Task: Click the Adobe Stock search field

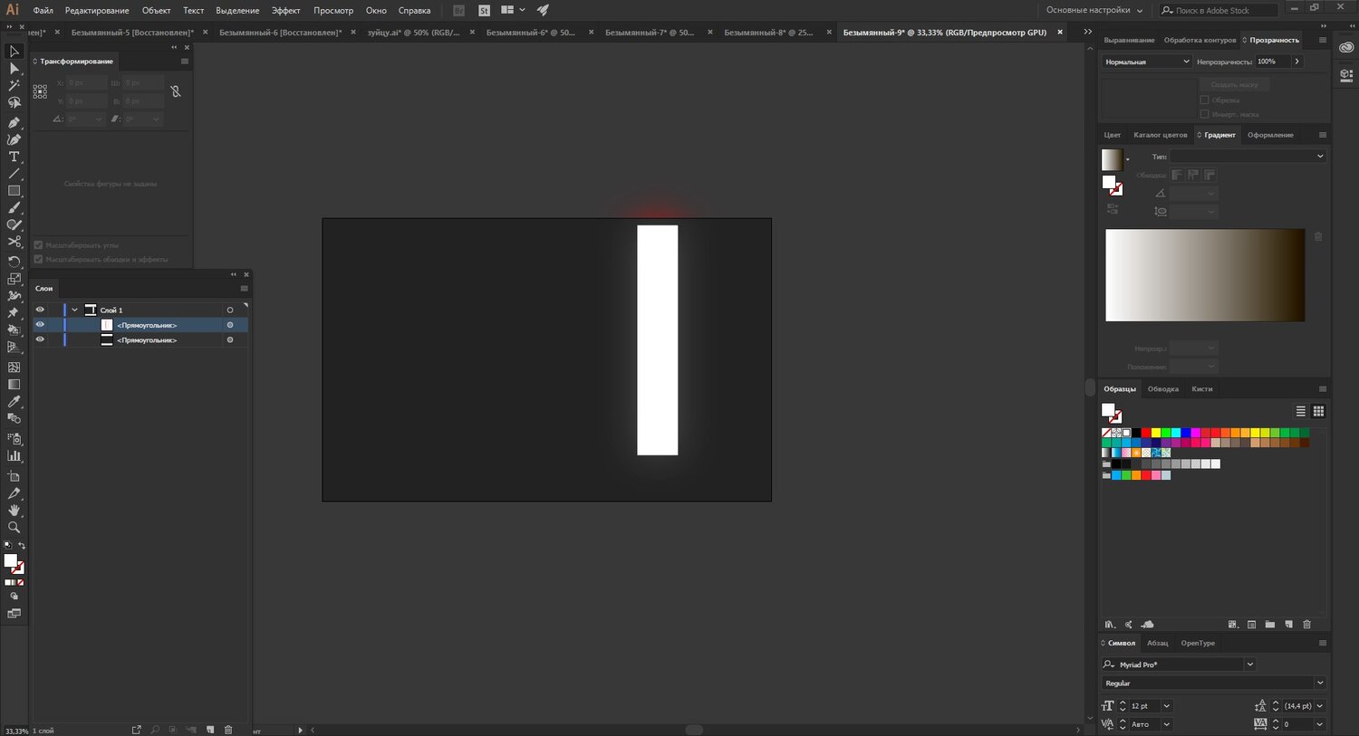Action: pyautogui.click(x=1220, y=11)
